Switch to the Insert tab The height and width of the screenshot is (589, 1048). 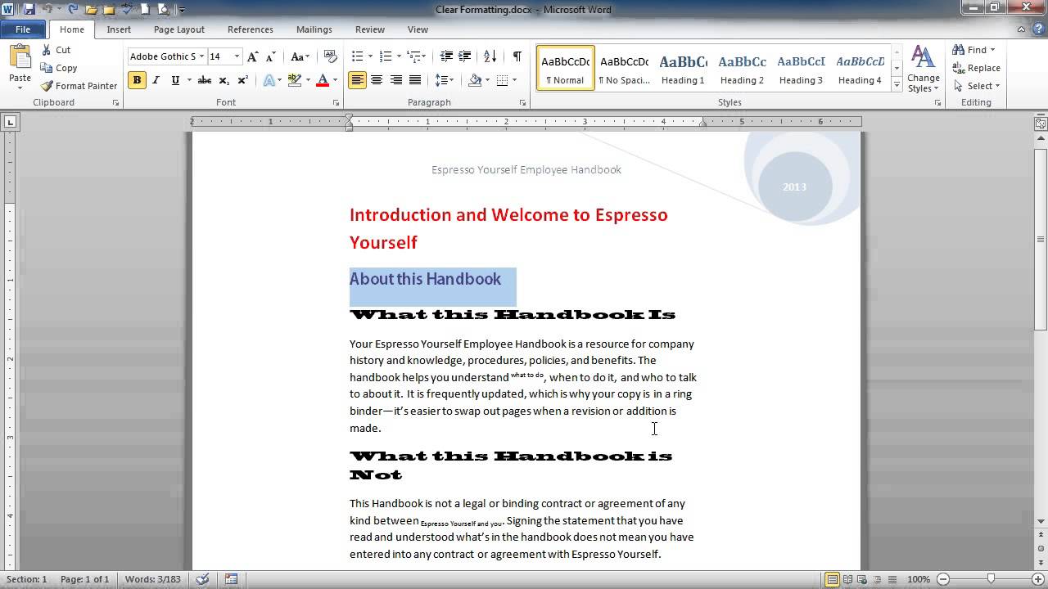click(x=119, y=29)
